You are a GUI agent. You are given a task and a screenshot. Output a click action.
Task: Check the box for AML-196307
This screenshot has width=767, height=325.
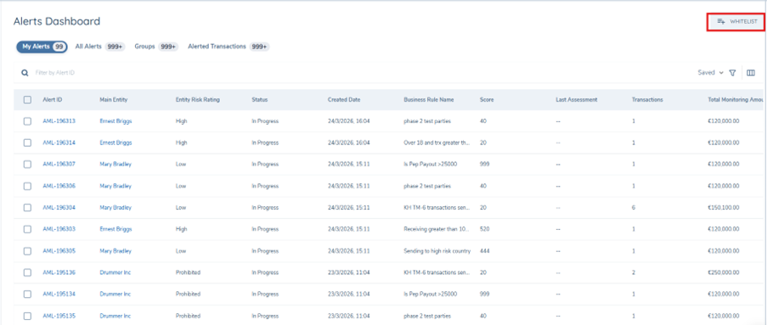tap(27, 165)
